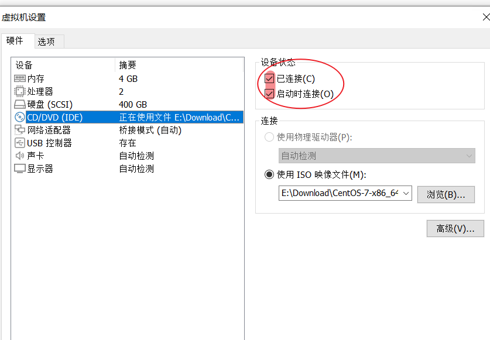The width and height of the screenshot is (490, 340).
Task: Select the 声卡 row label
Action: click(x=36, y=156)
